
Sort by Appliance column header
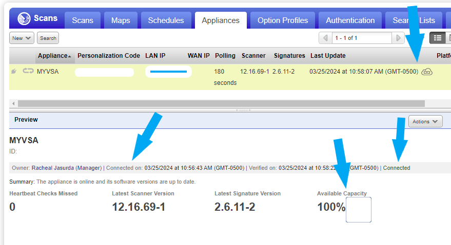point(54,56)
